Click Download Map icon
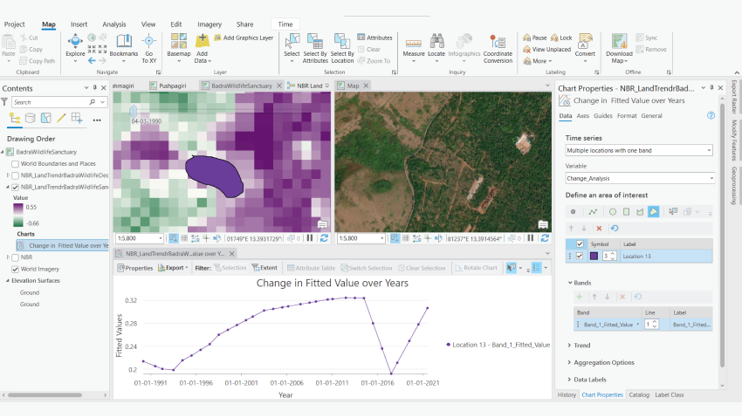This screenshot has width=742, height=418. [619, 45]
